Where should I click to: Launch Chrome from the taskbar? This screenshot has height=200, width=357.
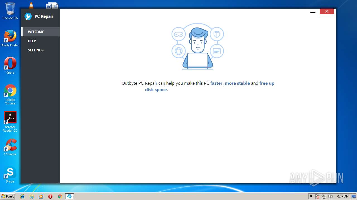pyautogui.click(x=60, y=196)
